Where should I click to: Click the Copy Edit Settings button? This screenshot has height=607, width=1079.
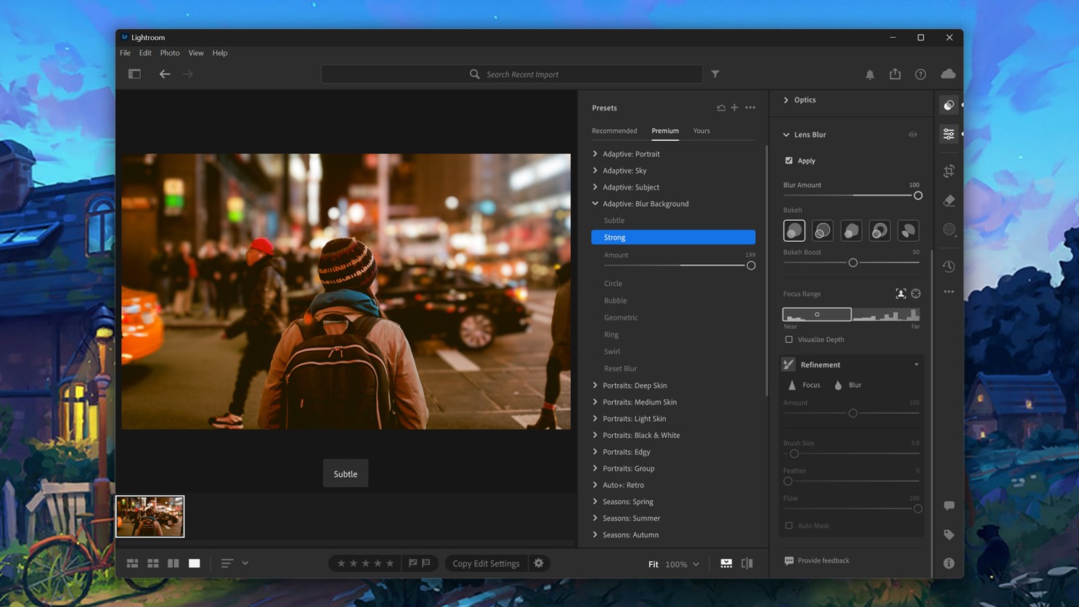tap(486, 563)
